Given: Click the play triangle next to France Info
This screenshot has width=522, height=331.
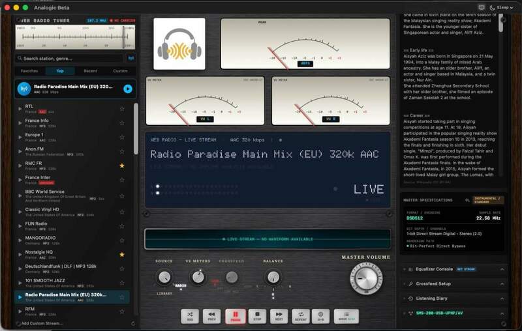Looking at the screenshot, I should (20, 123).
